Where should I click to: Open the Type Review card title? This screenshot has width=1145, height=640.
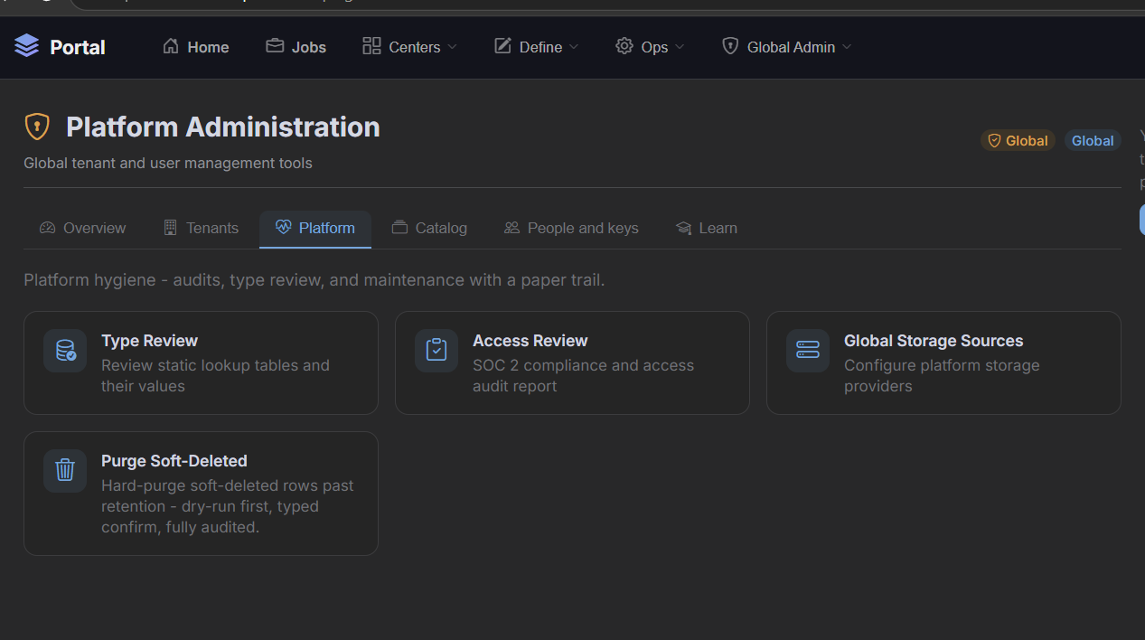coord(149,341)
